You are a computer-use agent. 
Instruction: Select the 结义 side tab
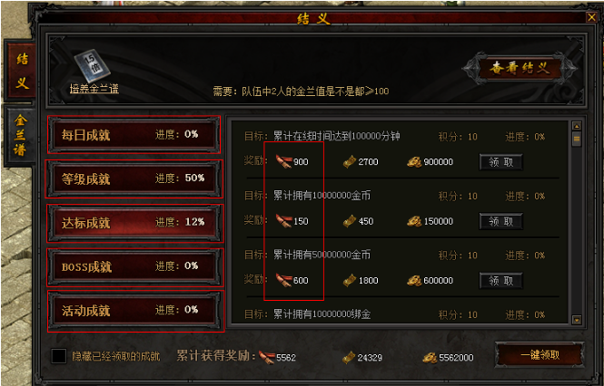(x=22, y=71)
